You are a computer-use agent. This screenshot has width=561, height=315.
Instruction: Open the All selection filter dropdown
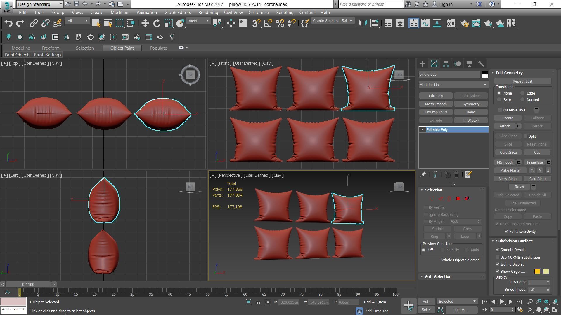point(77,21)
